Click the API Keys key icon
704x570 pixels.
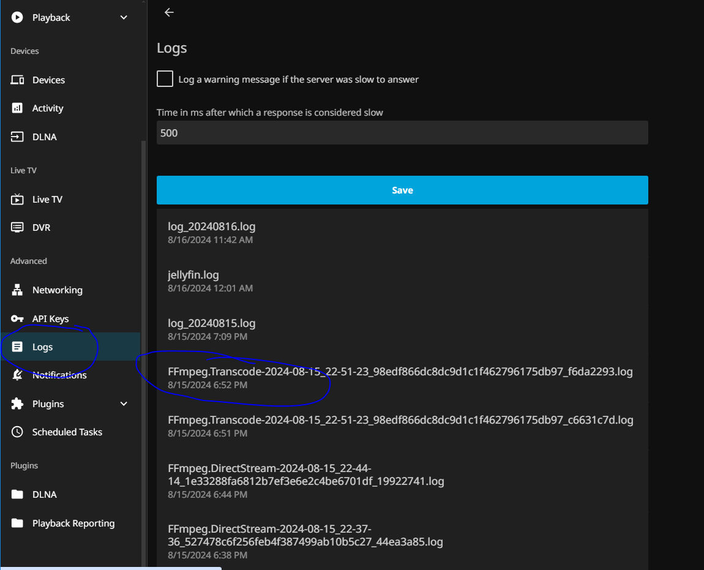pyautogui.click(x=18, y=319)
